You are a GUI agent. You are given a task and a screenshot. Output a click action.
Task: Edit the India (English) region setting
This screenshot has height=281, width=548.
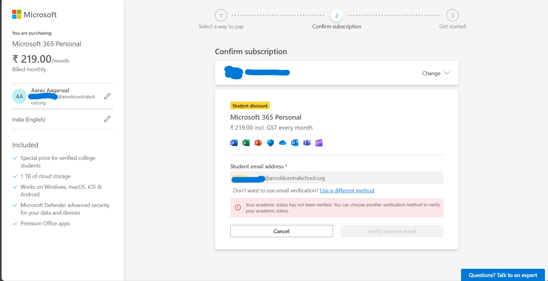[x=107, y=119]
